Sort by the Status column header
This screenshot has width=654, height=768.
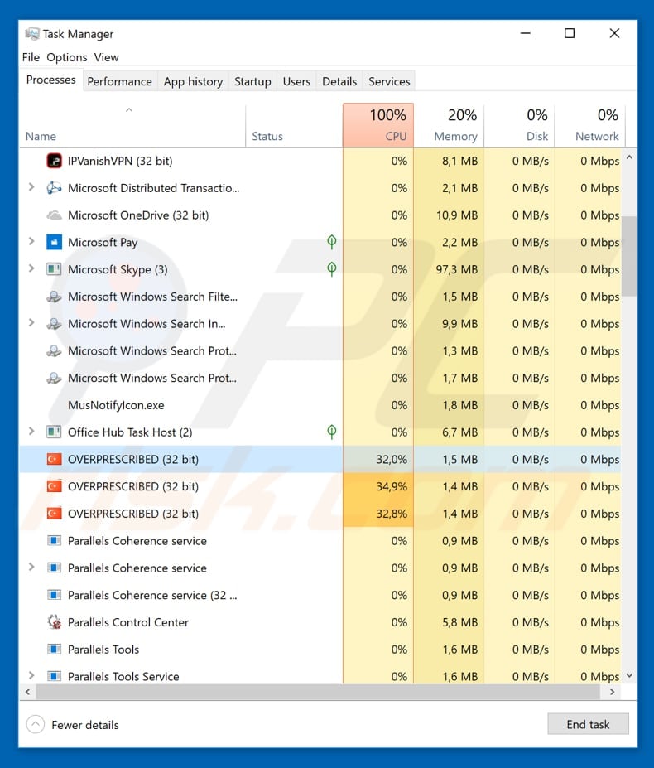[x=294, y=125]
